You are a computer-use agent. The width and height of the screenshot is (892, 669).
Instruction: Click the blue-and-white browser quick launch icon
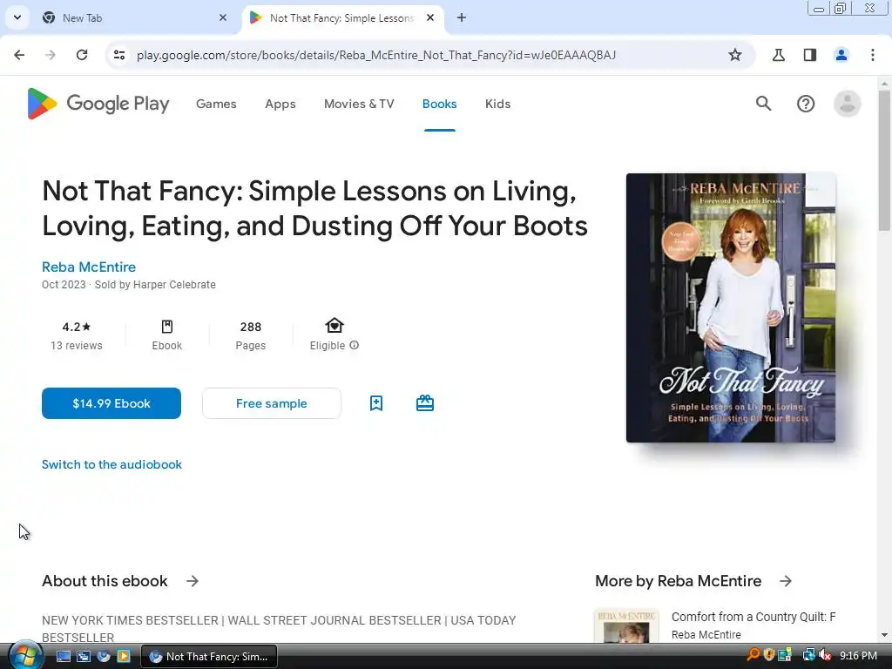104,657
